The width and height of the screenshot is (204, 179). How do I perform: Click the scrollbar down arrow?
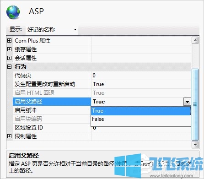point(195,145)
